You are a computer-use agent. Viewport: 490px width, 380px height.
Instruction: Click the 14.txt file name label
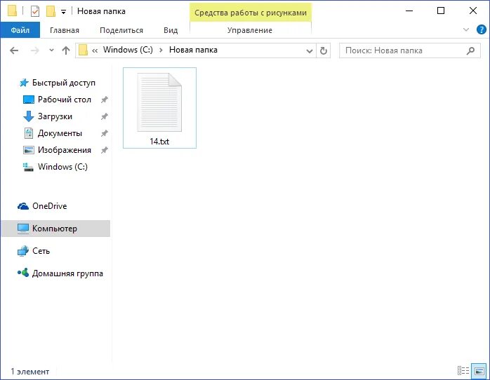tap(159, 142)
